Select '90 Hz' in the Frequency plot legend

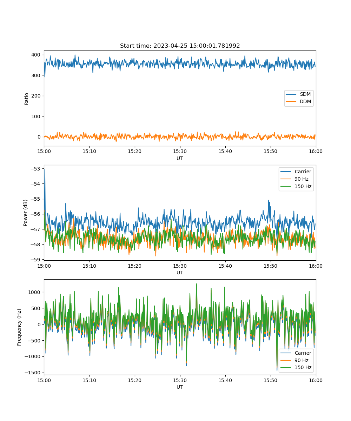302,360
